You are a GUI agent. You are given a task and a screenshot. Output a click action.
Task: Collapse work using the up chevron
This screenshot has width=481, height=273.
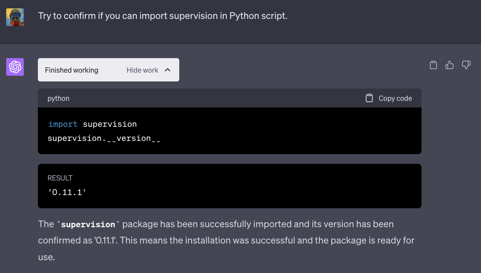167,70
